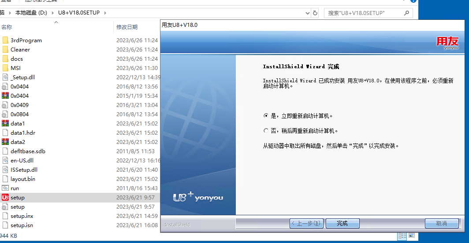Open the address bar history dropdown
Image resolution: width=469 pixels, height=243 pixels.
308,13
